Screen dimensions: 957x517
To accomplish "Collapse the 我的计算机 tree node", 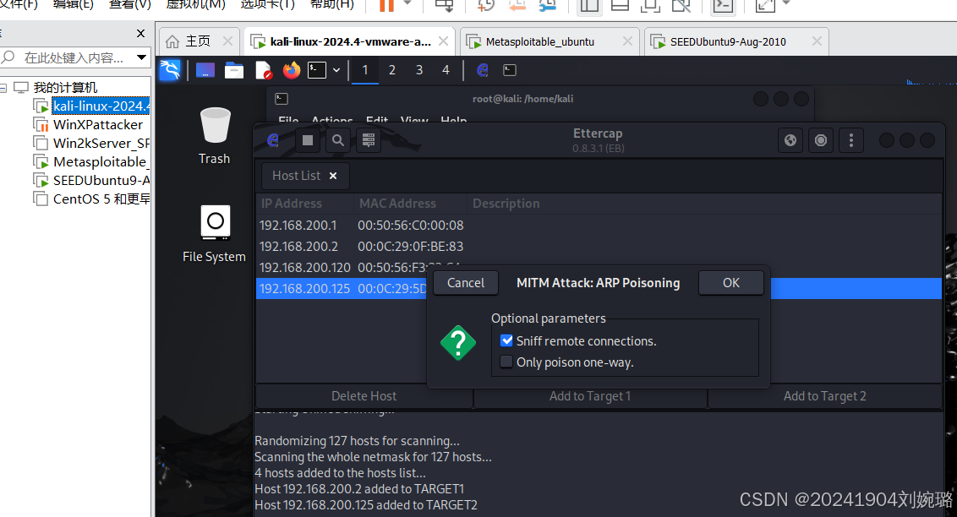I will click(3, 88).
